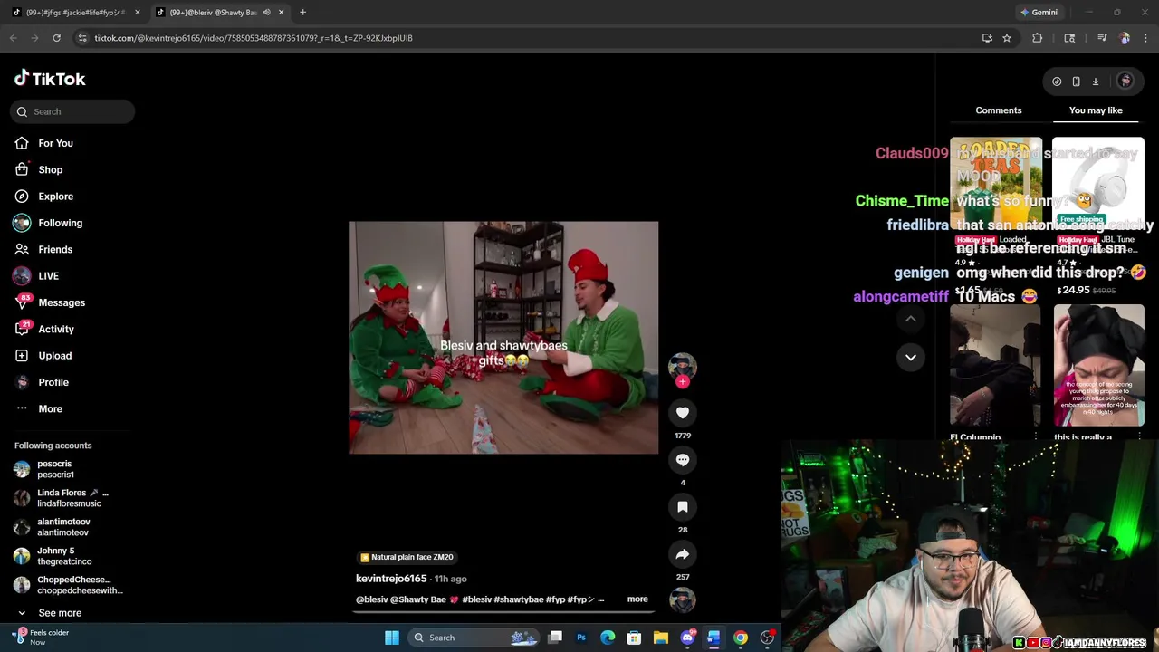Open a new browser tab
The image size is (1159, 652).
302,13
